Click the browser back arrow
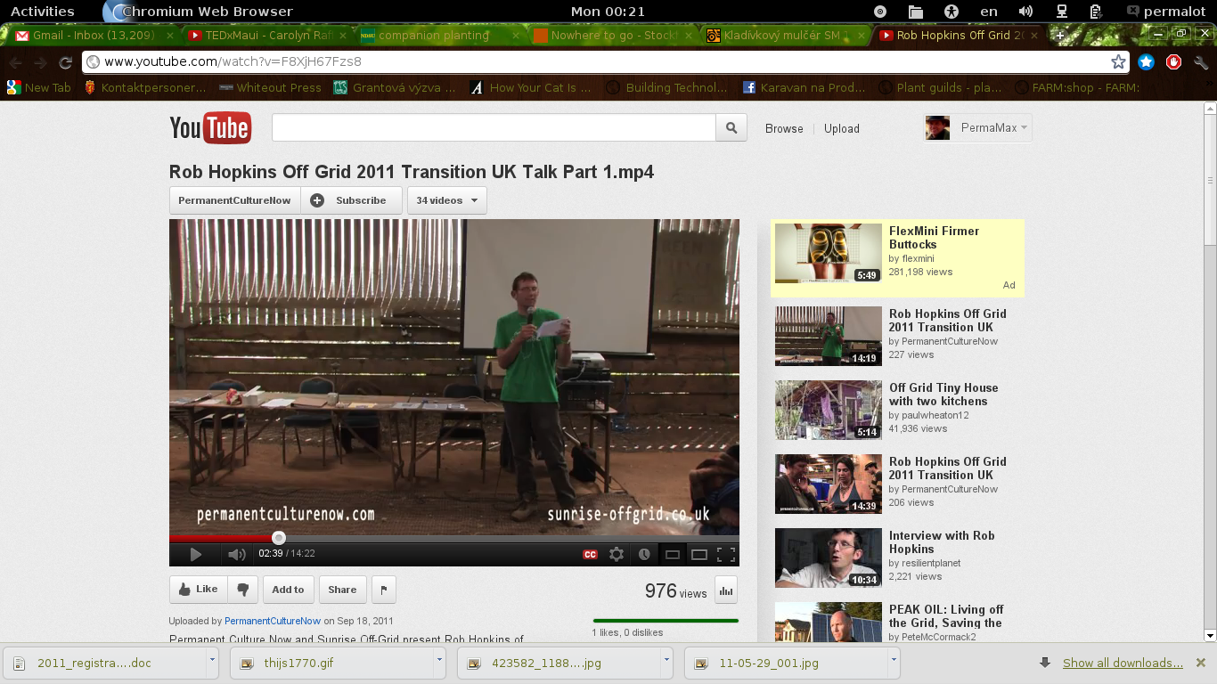 (x=16, y=62)
